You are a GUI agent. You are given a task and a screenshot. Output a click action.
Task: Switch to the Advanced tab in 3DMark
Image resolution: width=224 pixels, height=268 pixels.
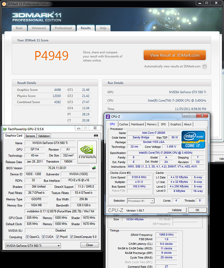[x=39, y=28]
